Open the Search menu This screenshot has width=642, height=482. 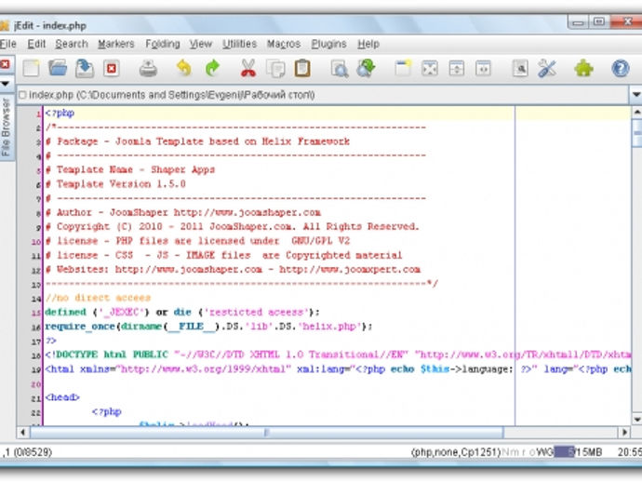point(72,44)
